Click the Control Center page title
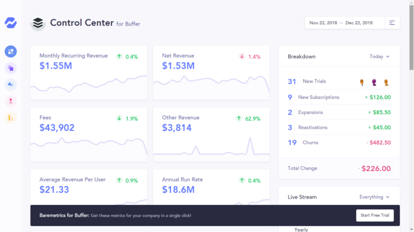Screen dimensions: 414x232 point(82,23)
